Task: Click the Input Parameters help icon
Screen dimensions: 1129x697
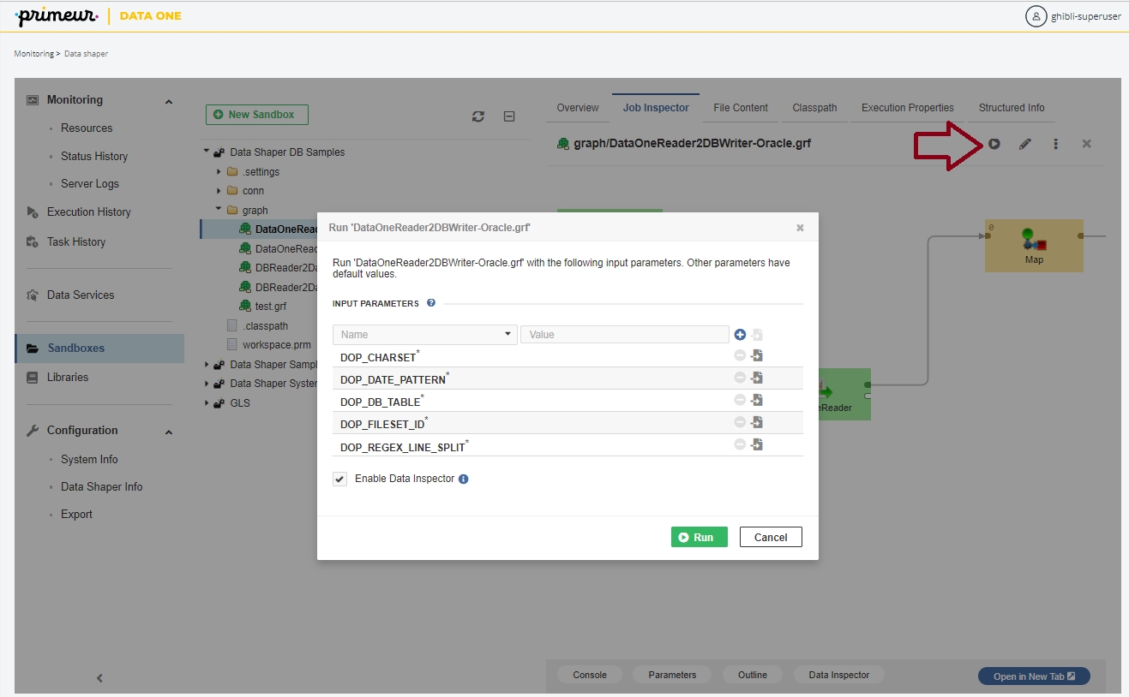Action: pos(430,303)
